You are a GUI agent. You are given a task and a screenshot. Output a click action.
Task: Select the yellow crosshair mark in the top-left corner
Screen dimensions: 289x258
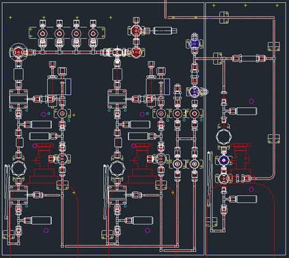(10, 17)
